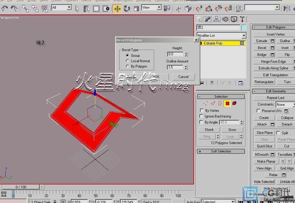Expand the Soft Selection rollout
The width and height of the screenshot is (295, 203).
click(x=221, y=151)
